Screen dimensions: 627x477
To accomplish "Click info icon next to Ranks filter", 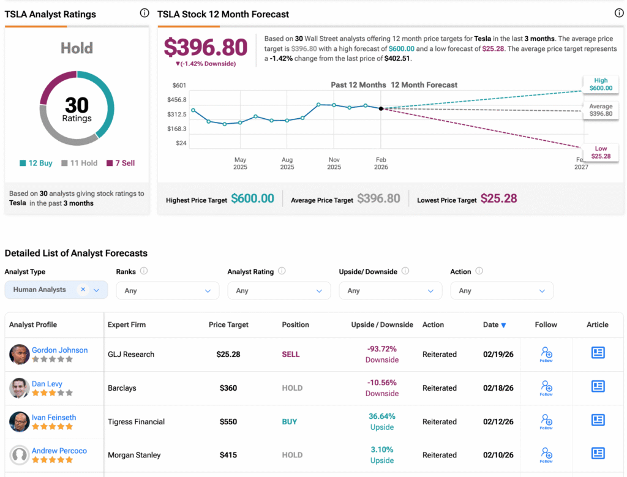I will pos(143,271).
